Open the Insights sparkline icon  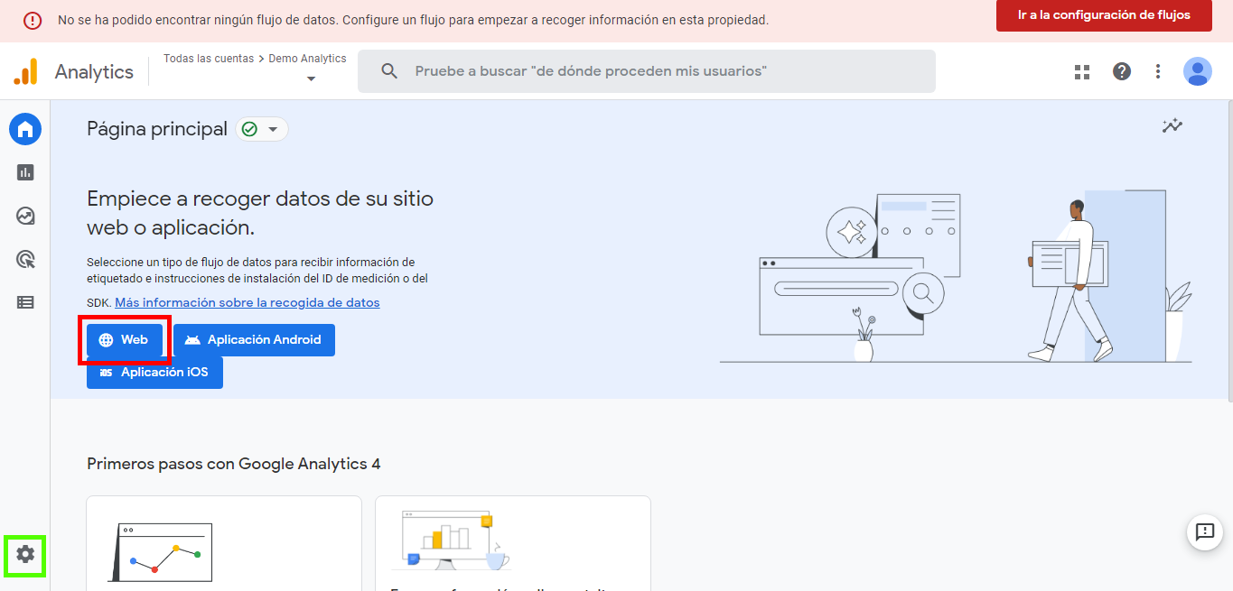pyautogui.click(x=1172, y=126)
